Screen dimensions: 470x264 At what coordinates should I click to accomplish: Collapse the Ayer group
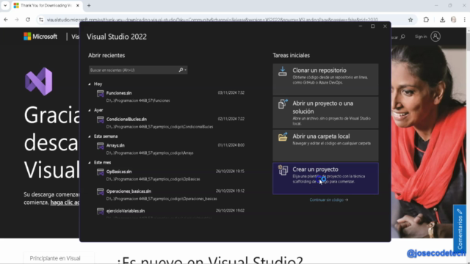coord(90,111)
